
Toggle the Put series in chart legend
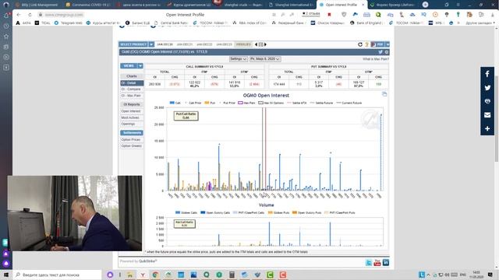(x=210, y=103)
